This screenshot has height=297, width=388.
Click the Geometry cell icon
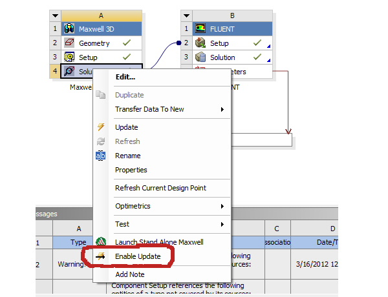coord(69,43)
